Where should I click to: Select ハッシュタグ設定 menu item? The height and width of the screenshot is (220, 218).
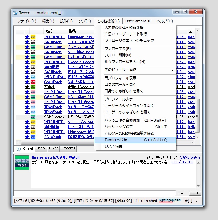135,127
